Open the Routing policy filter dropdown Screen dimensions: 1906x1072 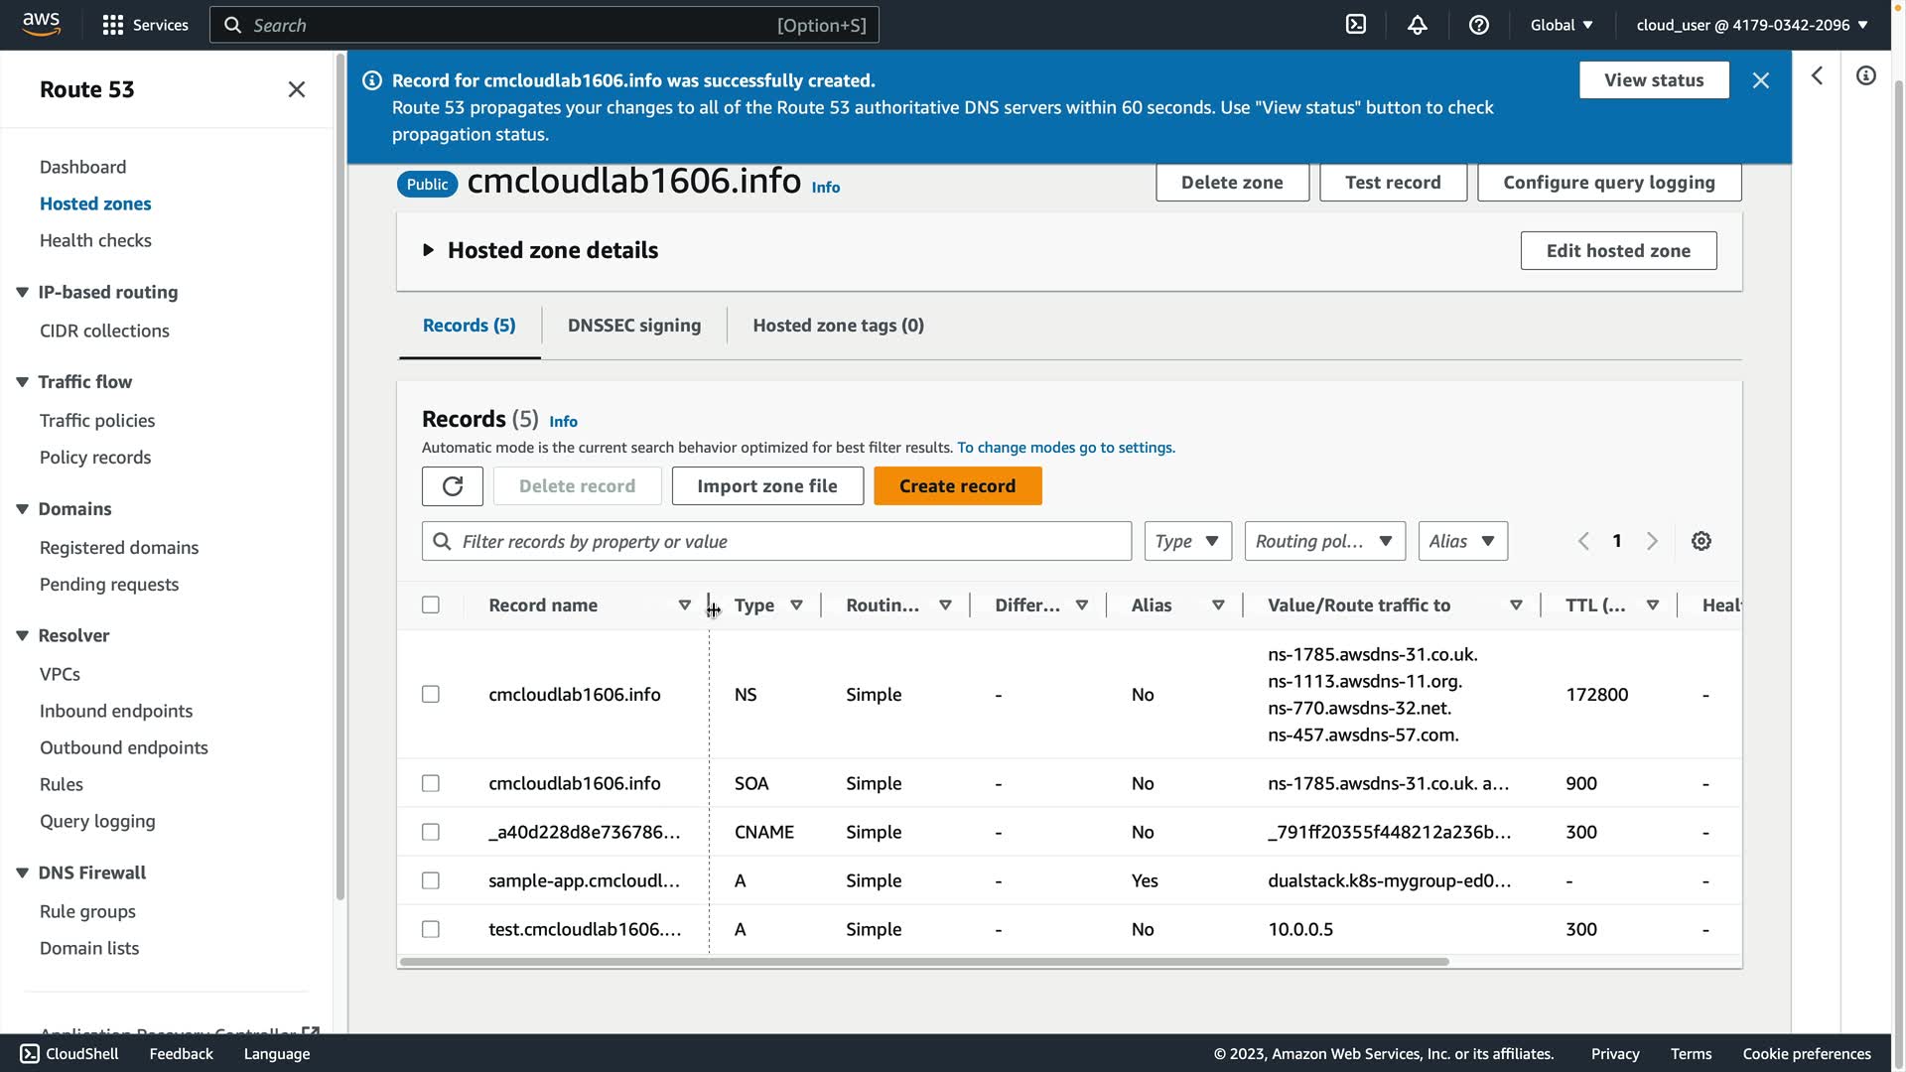coord(1324,541)
